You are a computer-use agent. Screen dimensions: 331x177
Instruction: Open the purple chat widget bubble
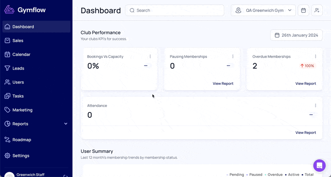[319, 165]
